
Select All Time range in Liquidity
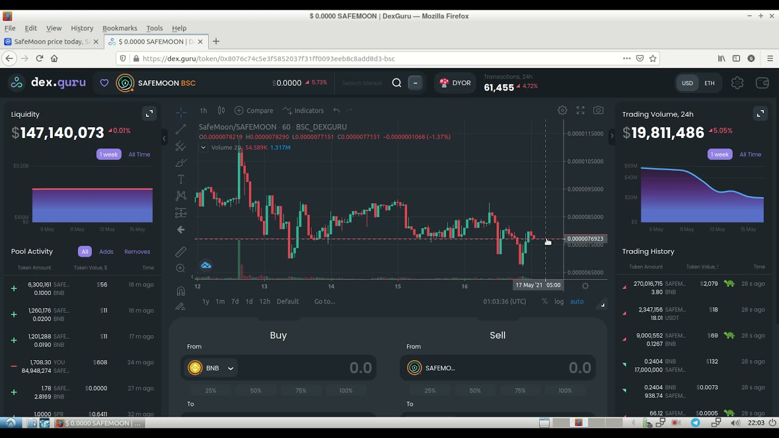[139, 155]
